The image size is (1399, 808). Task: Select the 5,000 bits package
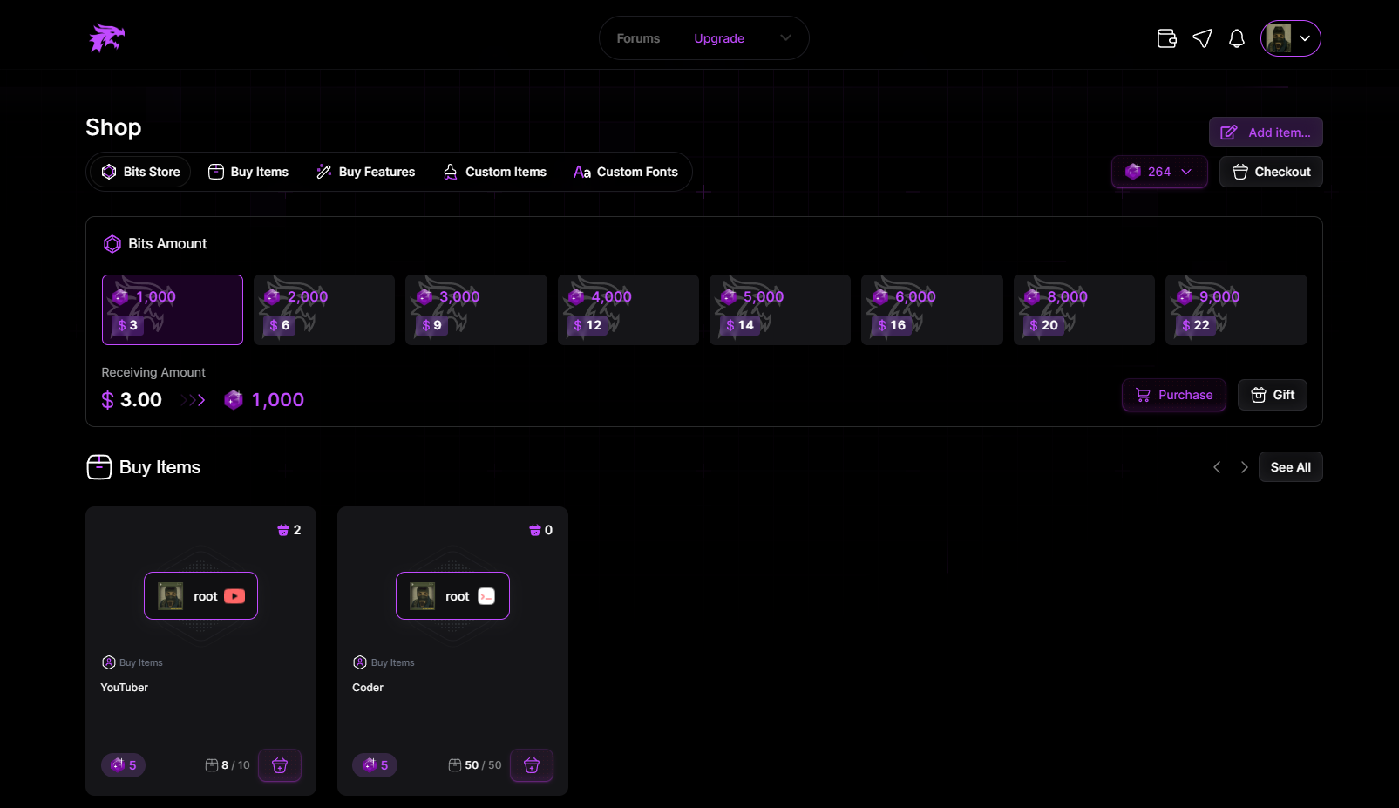tap(779, 309)
